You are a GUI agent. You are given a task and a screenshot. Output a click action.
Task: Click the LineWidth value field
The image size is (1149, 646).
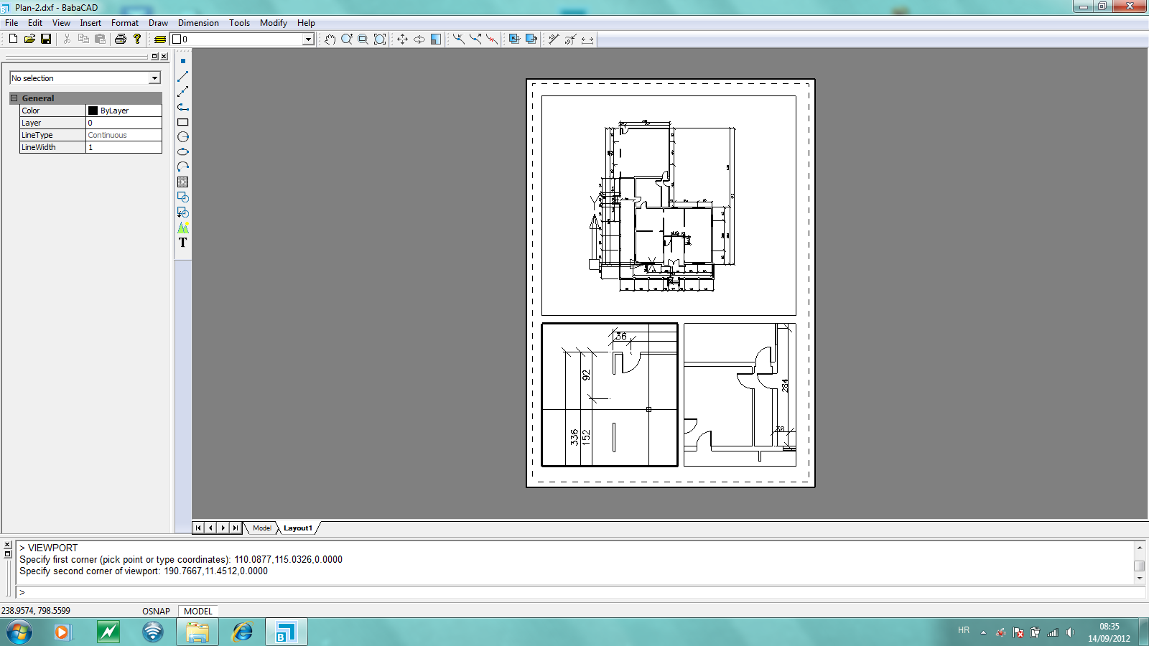point(124,147)
